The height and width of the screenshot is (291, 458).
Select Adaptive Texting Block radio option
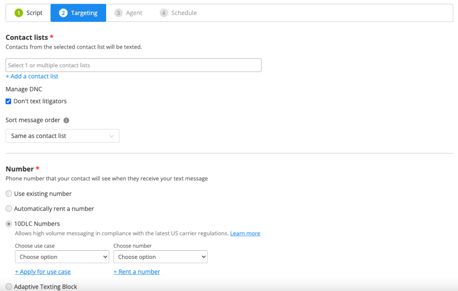[9, 287]
